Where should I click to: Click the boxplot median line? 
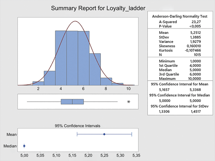pyautogui.click(x=72, y=102)
